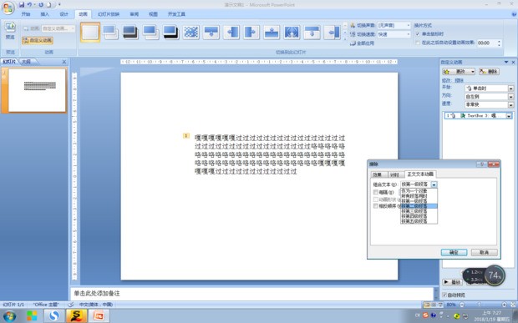The image size is (518, 323).
Task: Expand the Start 'On Click' dropdown
Action: click(510, 88)
